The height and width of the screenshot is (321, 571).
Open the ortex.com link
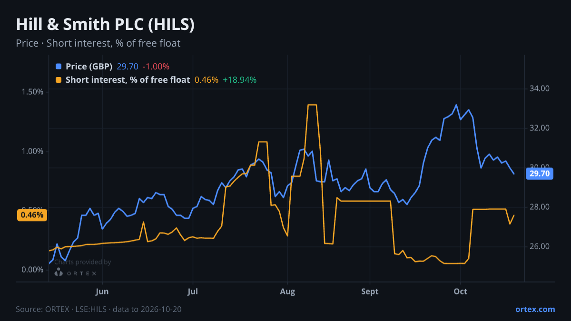(535, 309)
